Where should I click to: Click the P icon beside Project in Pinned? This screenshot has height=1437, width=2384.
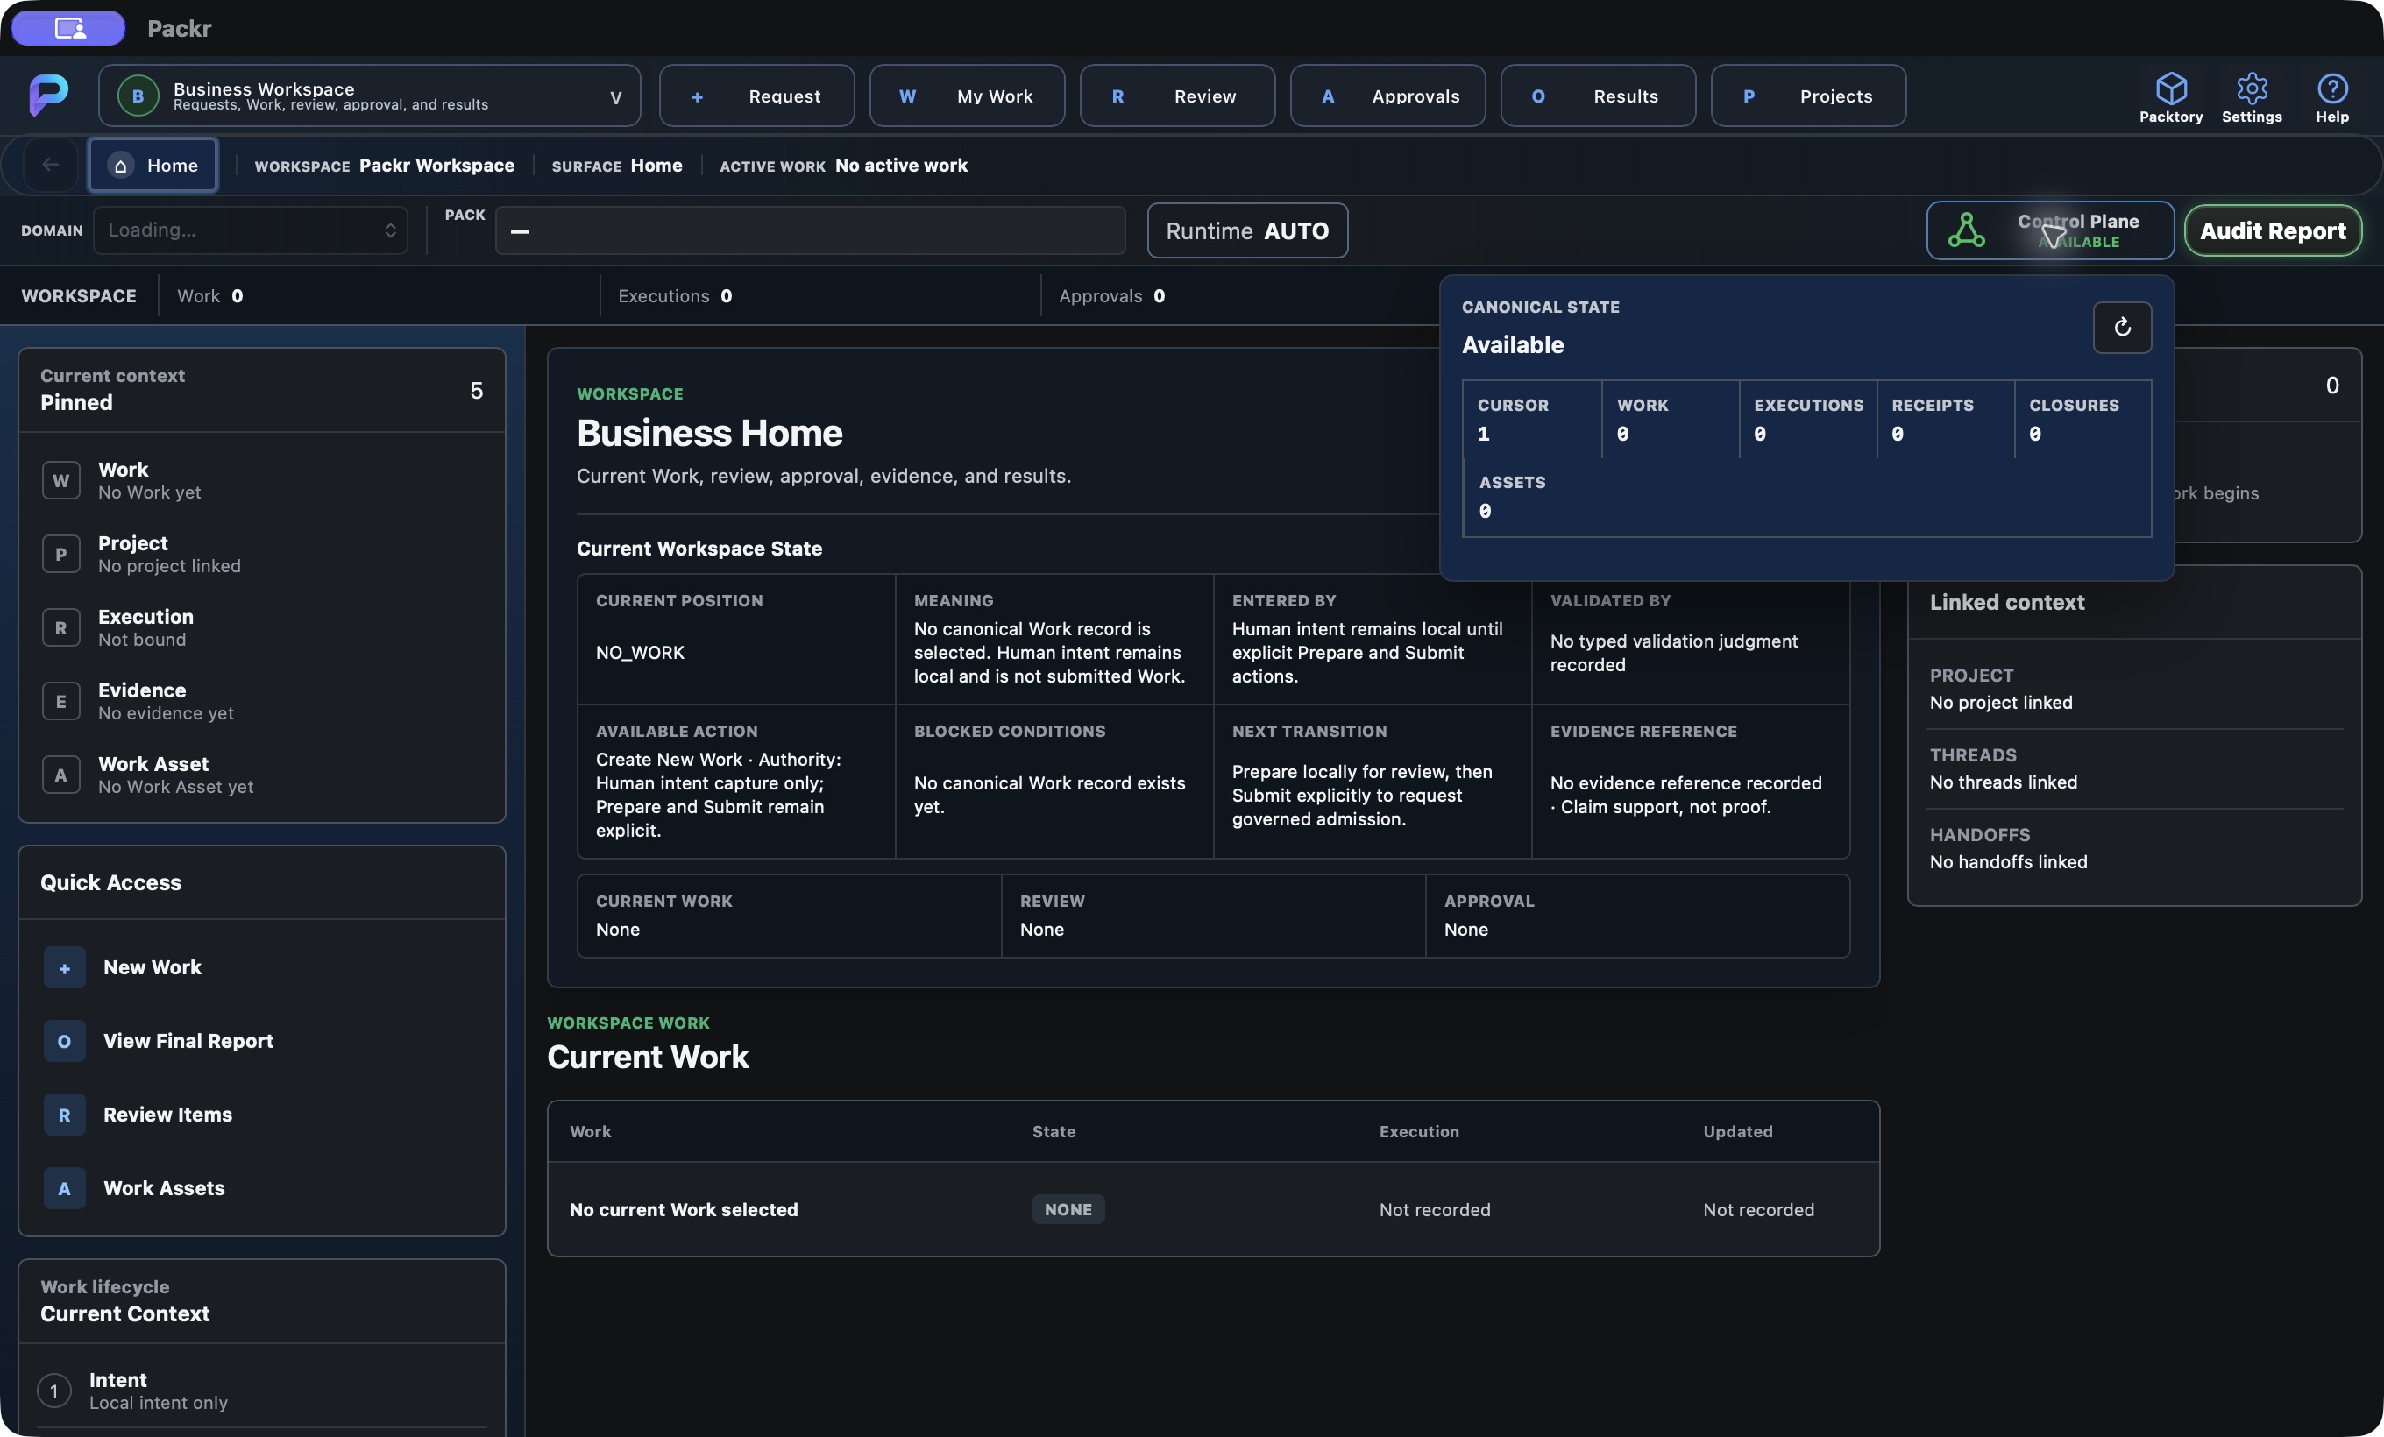point(61,554)
